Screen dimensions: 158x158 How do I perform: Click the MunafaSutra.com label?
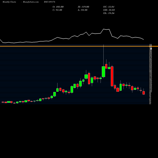click(31, 2)
